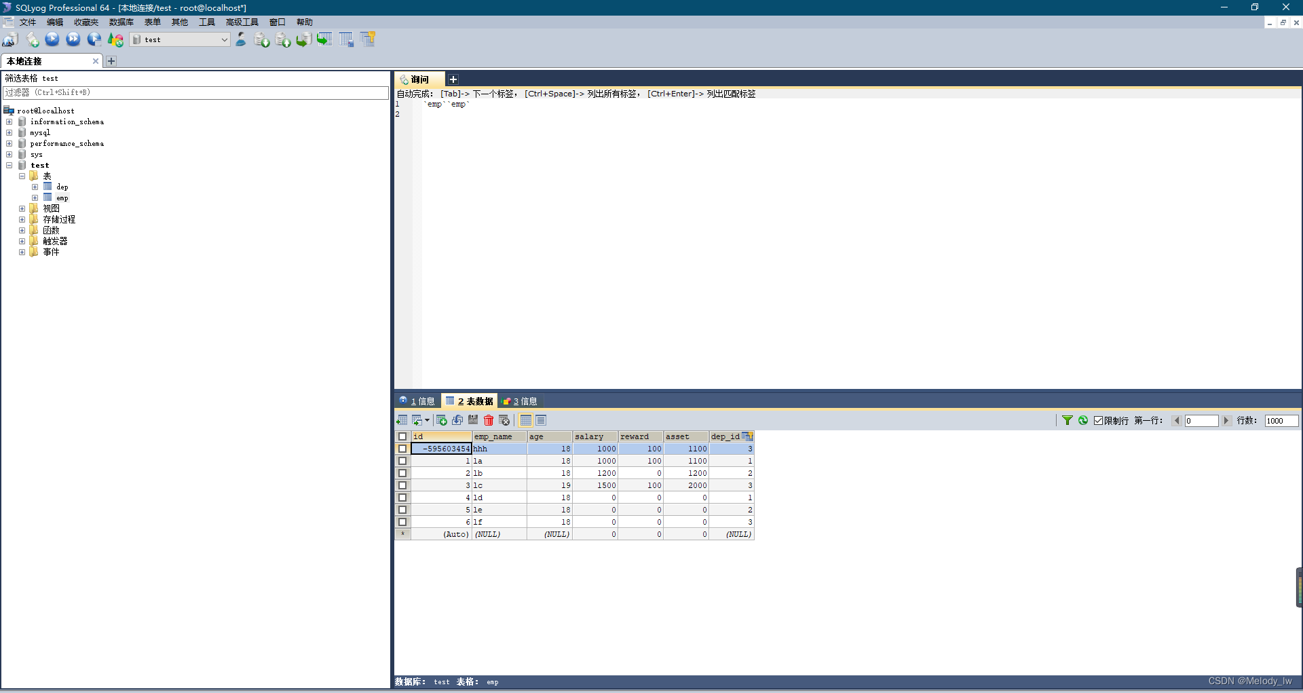This screenshot has width=1303, height=693.
Task: Go to previous page of rows arrow
Action: point(1177,421)
